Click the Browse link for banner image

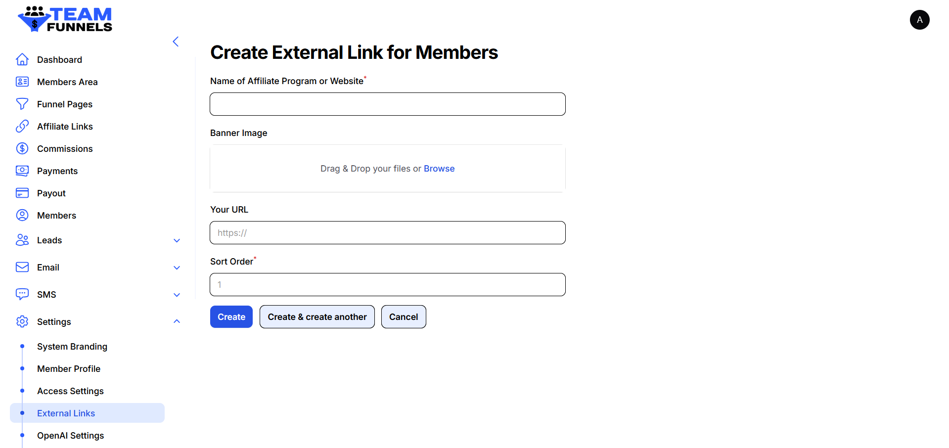(x=439, y=169)
